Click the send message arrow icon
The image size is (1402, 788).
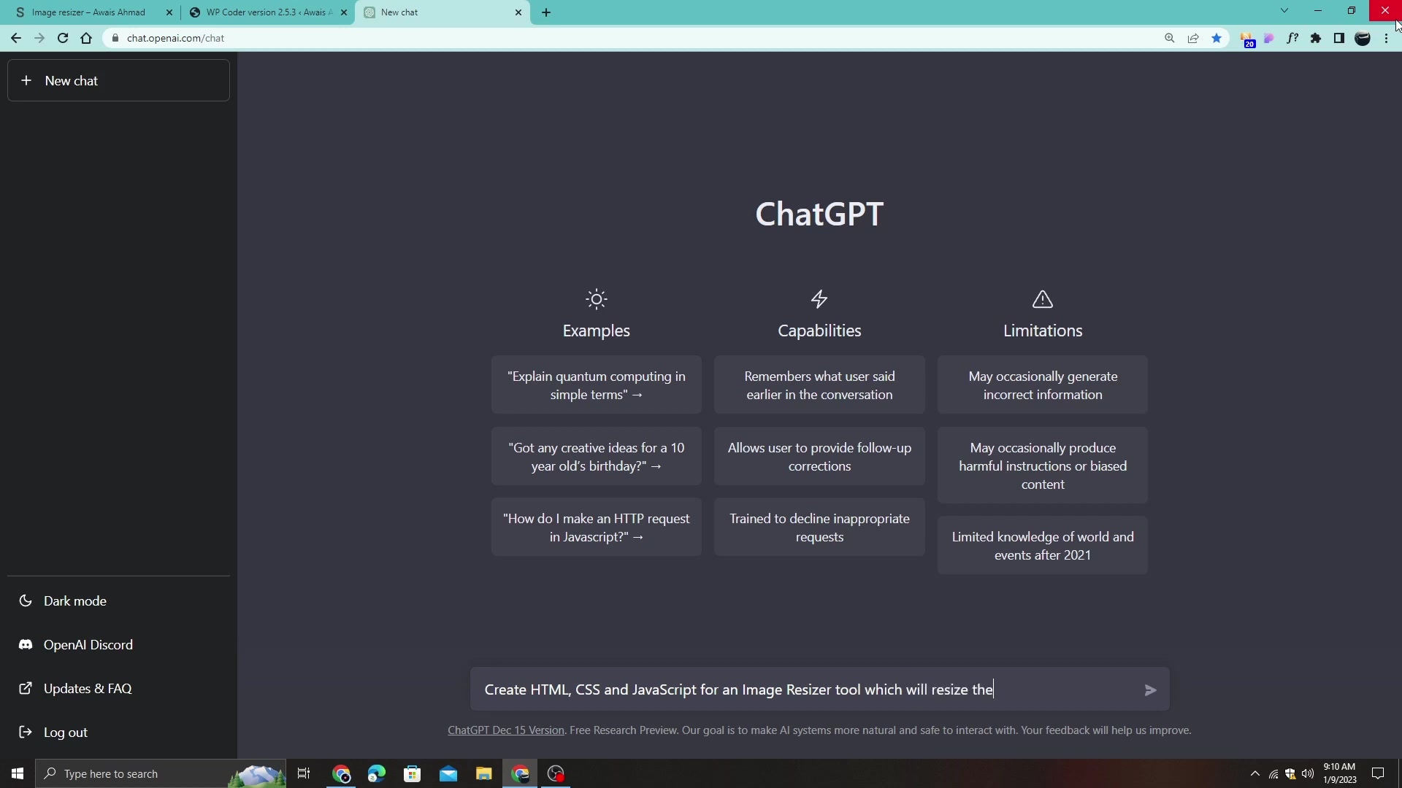tap(1150, 690)
